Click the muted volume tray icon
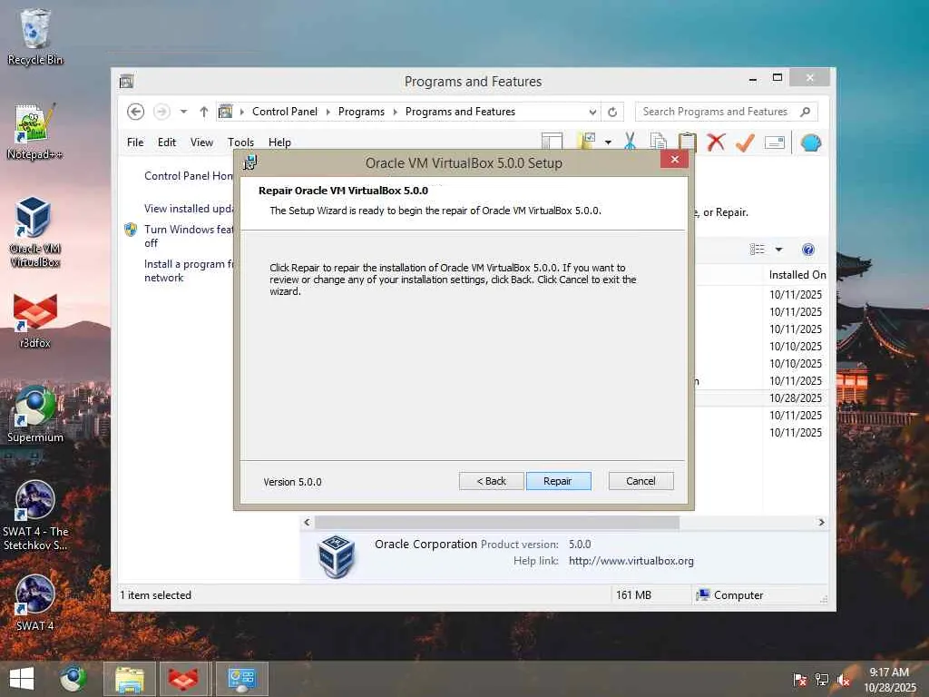The height and width of the screenshot is (697, 929). 844,680
